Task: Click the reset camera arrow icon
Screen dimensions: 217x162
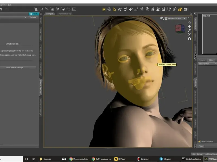Action: click(189, 39)
